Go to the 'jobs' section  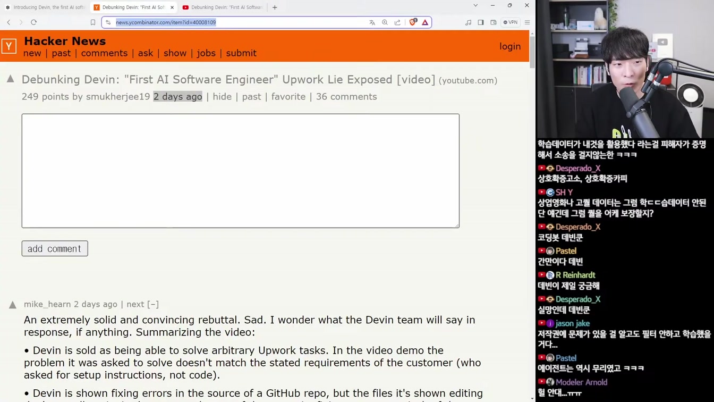pyautogui.click(x=206, y=53)
